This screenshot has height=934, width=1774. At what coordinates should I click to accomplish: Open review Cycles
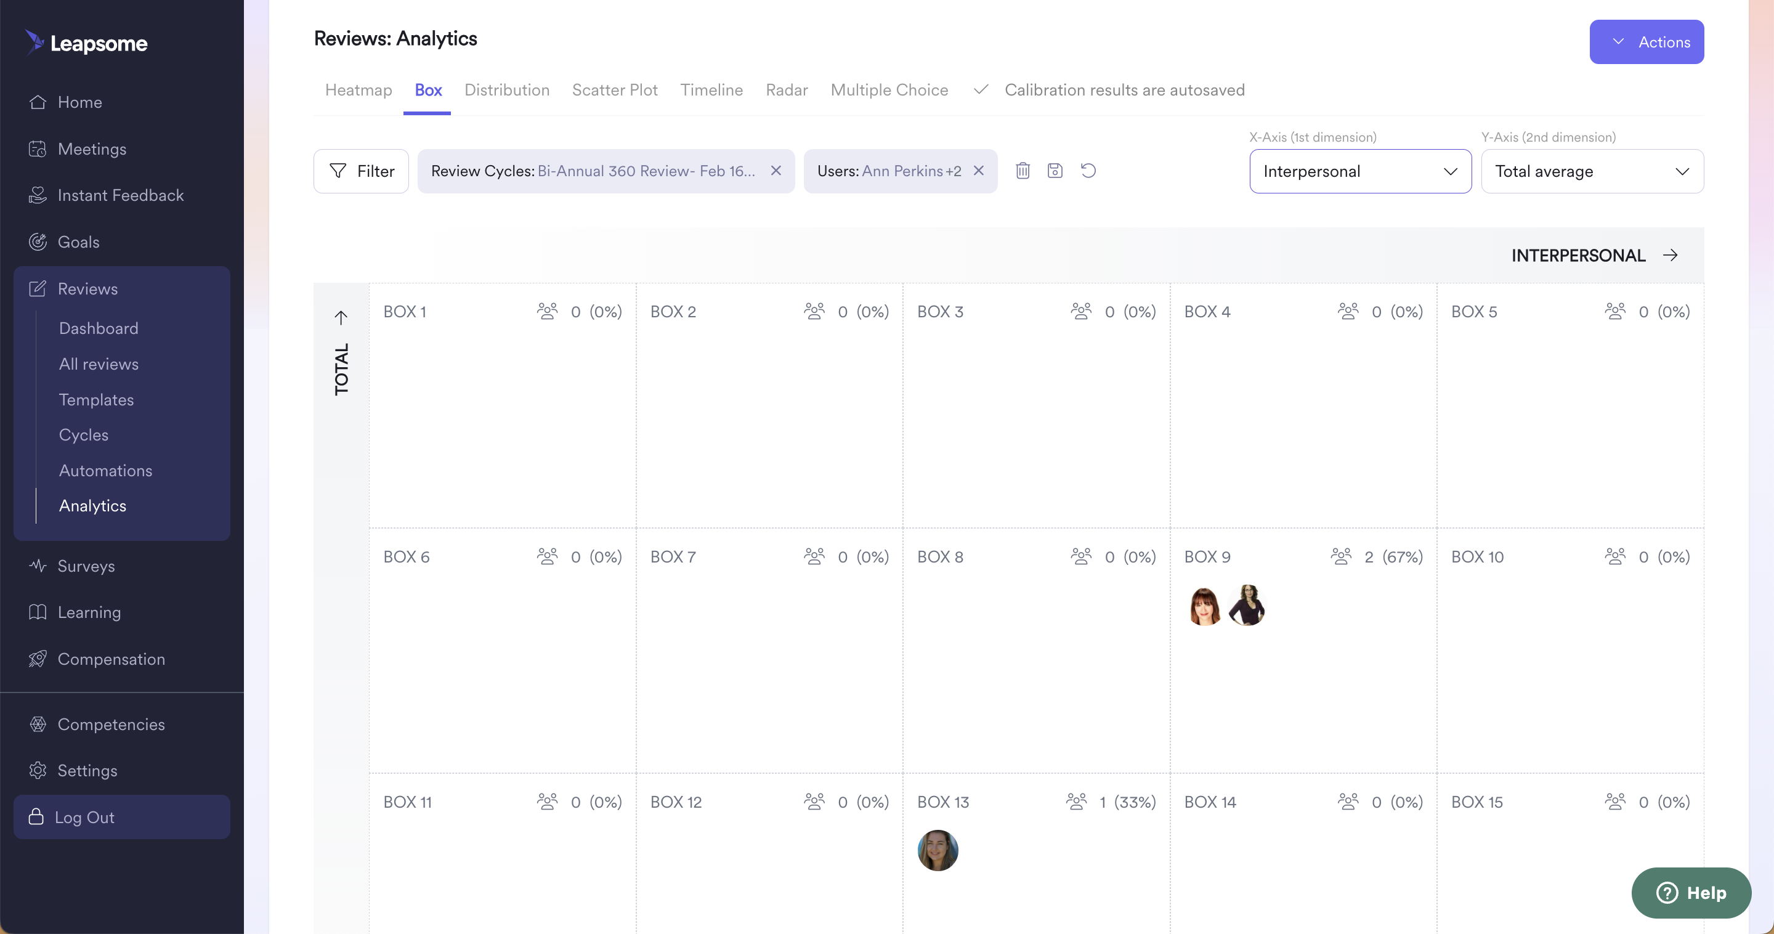pyautogui.click(x=83, y=434)
